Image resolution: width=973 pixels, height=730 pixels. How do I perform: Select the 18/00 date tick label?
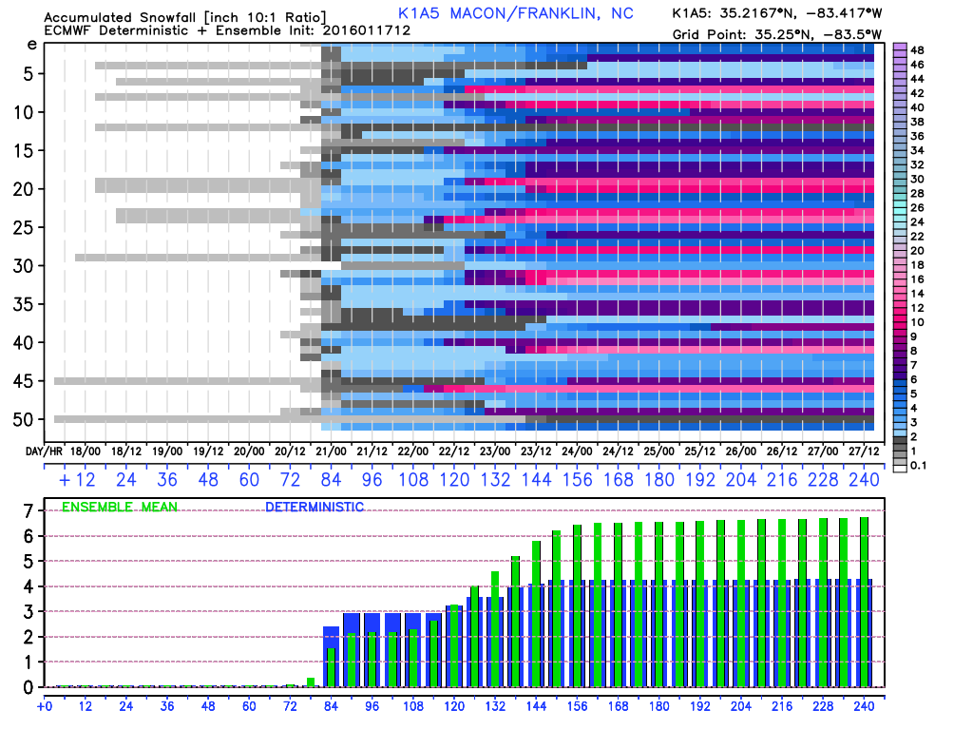(x=85, y=451)
